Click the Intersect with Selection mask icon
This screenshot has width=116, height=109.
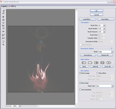(102, 63)
